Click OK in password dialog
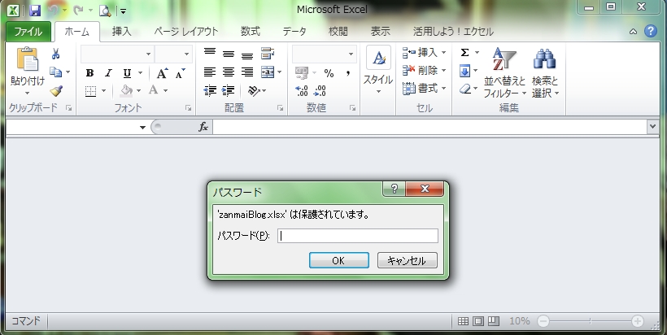 point(338,260)
